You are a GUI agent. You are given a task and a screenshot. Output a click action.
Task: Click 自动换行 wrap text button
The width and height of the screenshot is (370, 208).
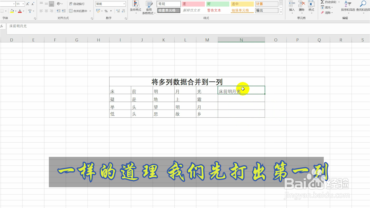(77, 4)
